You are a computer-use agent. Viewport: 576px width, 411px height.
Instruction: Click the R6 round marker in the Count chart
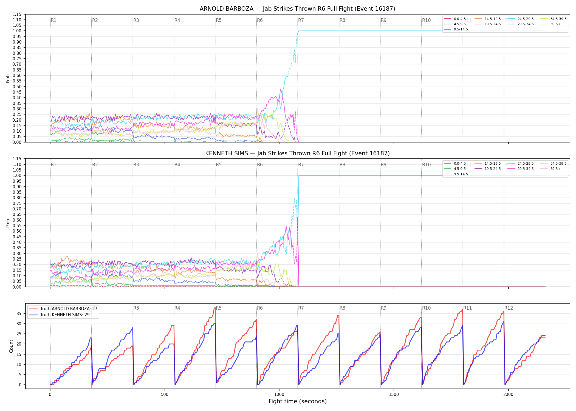(260, 308)
